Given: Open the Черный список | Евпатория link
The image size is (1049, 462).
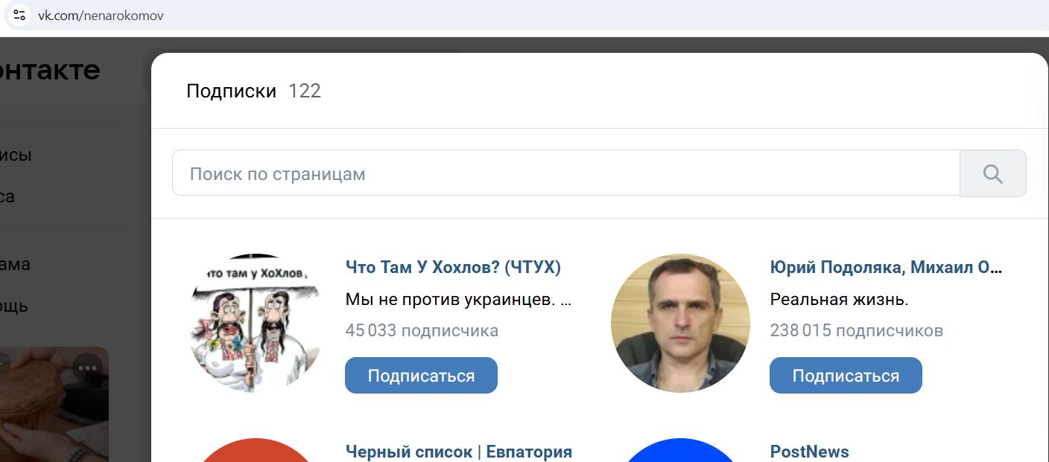Looking at the screenshot, I should pos(459,452).
